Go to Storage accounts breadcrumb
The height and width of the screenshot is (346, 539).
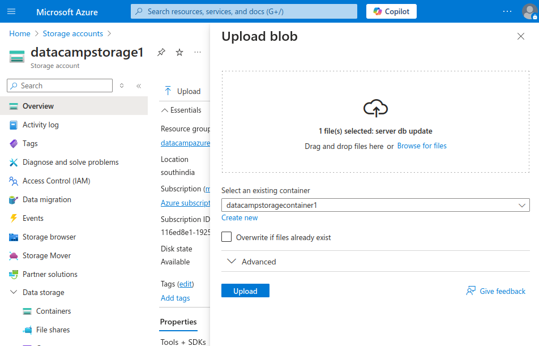[72, 34]
